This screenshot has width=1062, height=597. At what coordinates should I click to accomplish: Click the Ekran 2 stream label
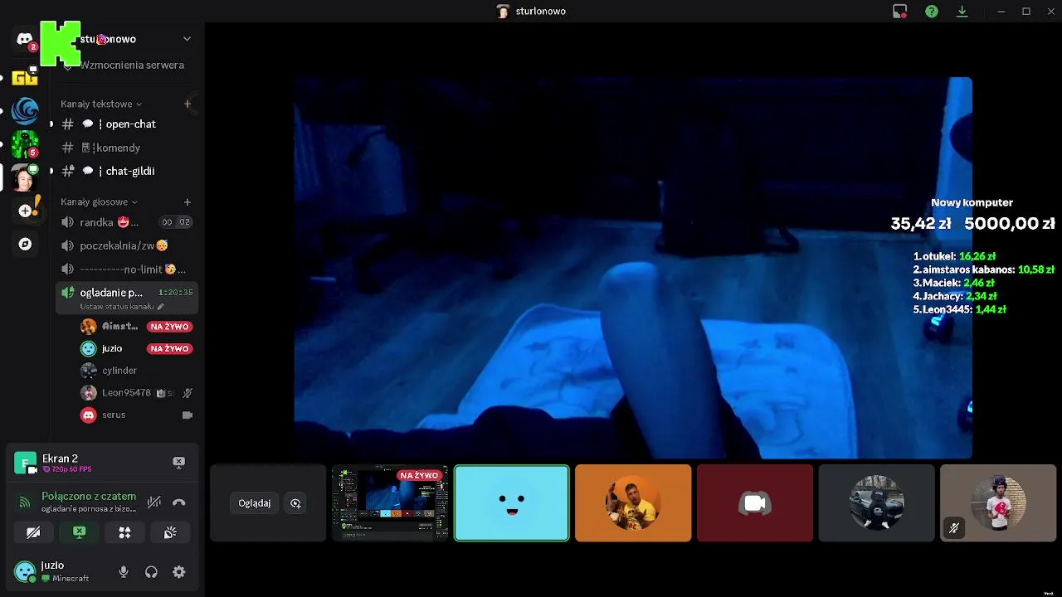tap(60, 459)
